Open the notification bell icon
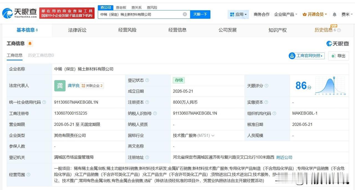Image resolution: width=355 pixels, height=190 pixels. click(x=334, y=14)
